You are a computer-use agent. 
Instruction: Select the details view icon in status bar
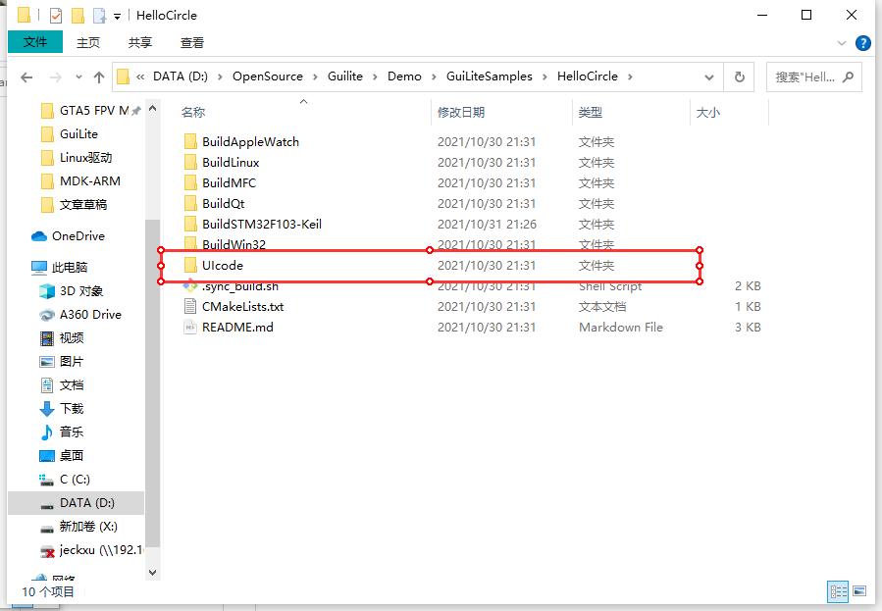(838, 590)
